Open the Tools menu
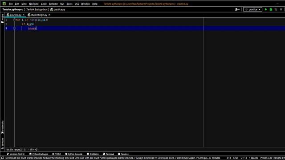 (69, 4)
